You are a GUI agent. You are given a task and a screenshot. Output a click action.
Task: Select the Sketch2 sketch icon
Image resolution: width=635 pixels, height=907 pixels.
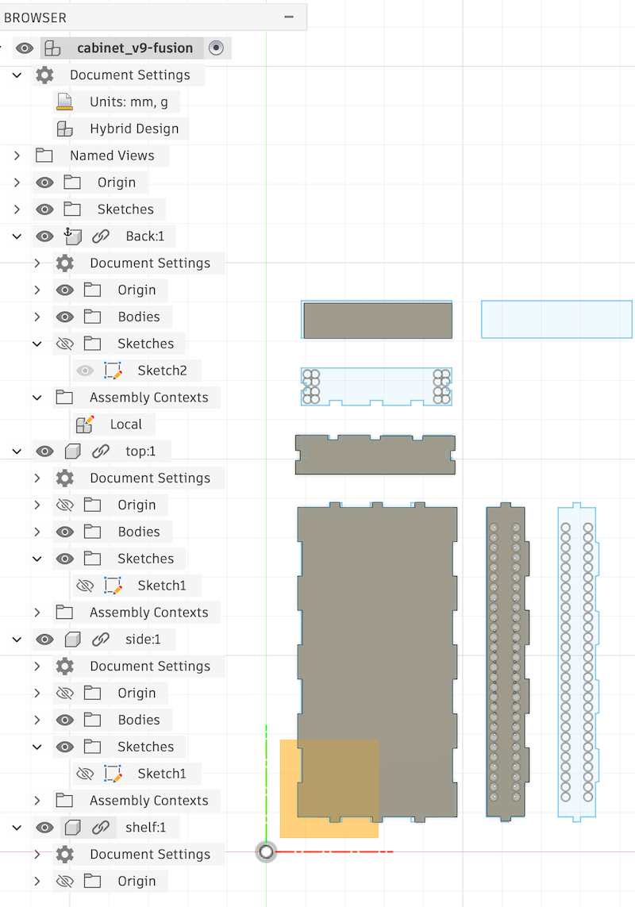(x=113, y=370)
